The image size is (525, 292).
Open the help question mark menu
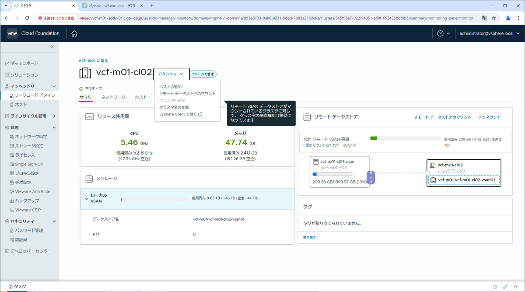tap(444, 33)
